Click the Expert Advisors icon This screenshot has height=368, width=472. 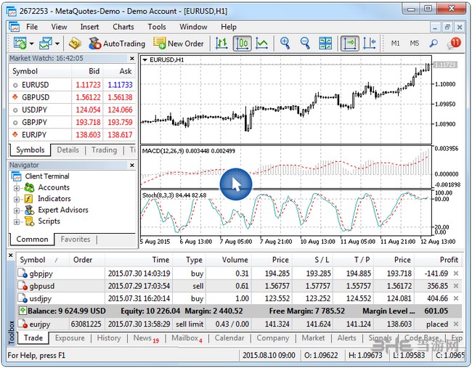click(x=29, y=210)
